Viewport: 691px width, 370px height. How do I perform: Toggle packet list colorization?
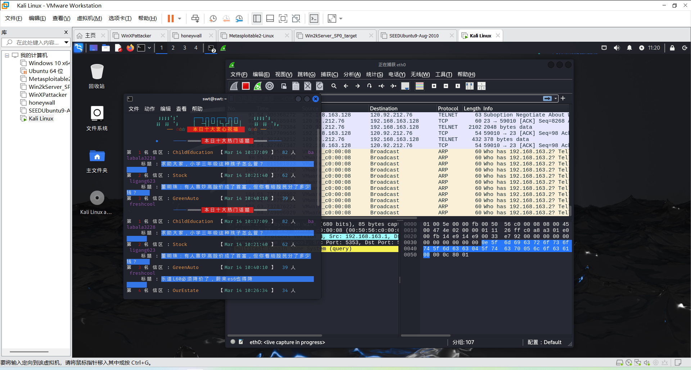(x=420, y=86)
